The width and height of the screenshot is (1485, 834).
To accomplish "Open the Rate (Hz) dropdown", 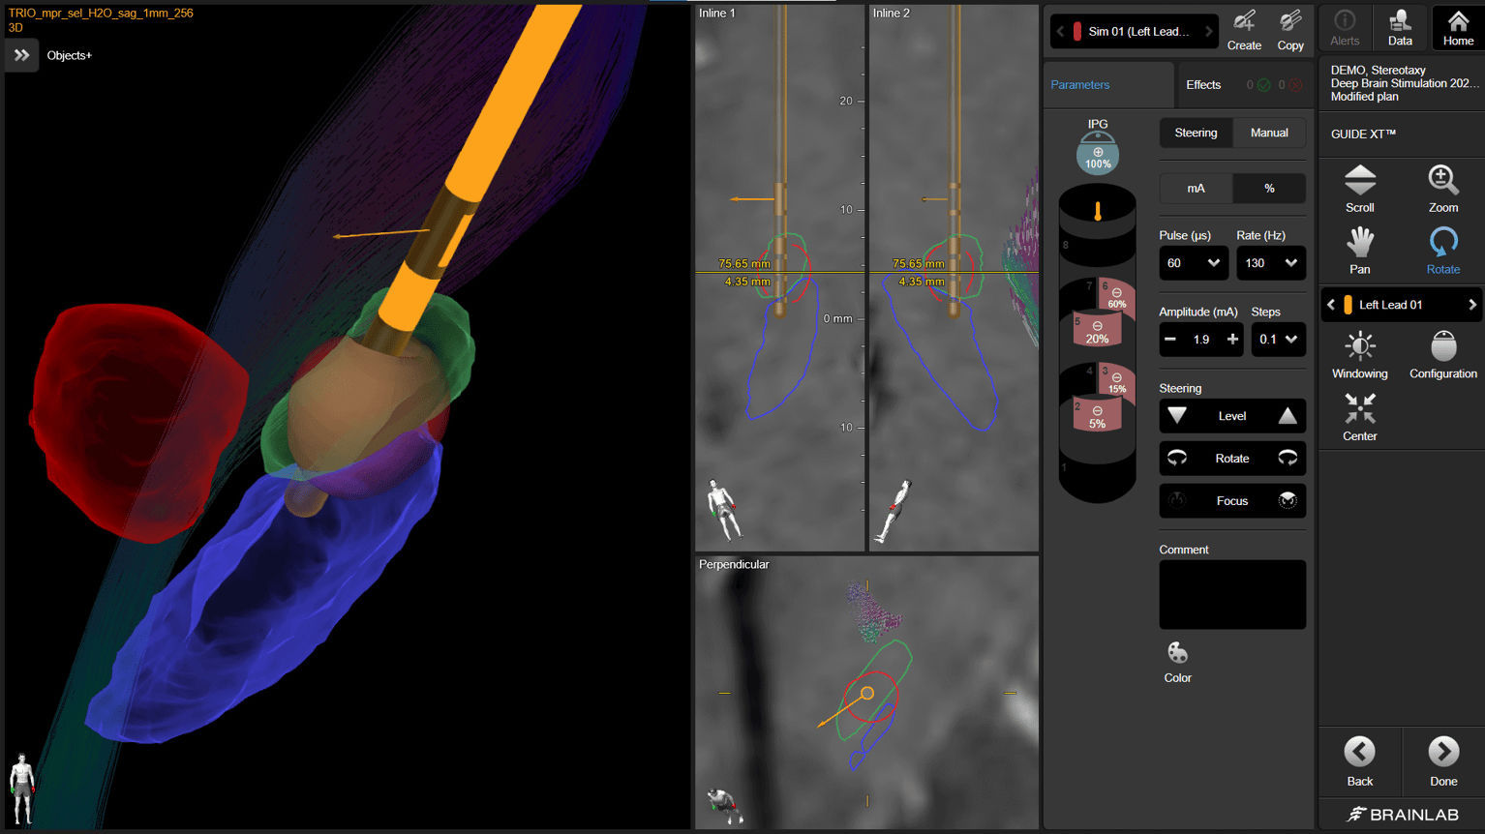I will (x=1271, y=262).
